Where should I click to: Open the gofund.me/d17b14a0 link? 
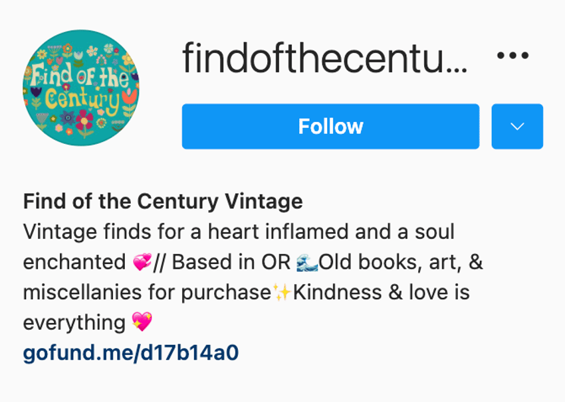click(x=131, y=352)
